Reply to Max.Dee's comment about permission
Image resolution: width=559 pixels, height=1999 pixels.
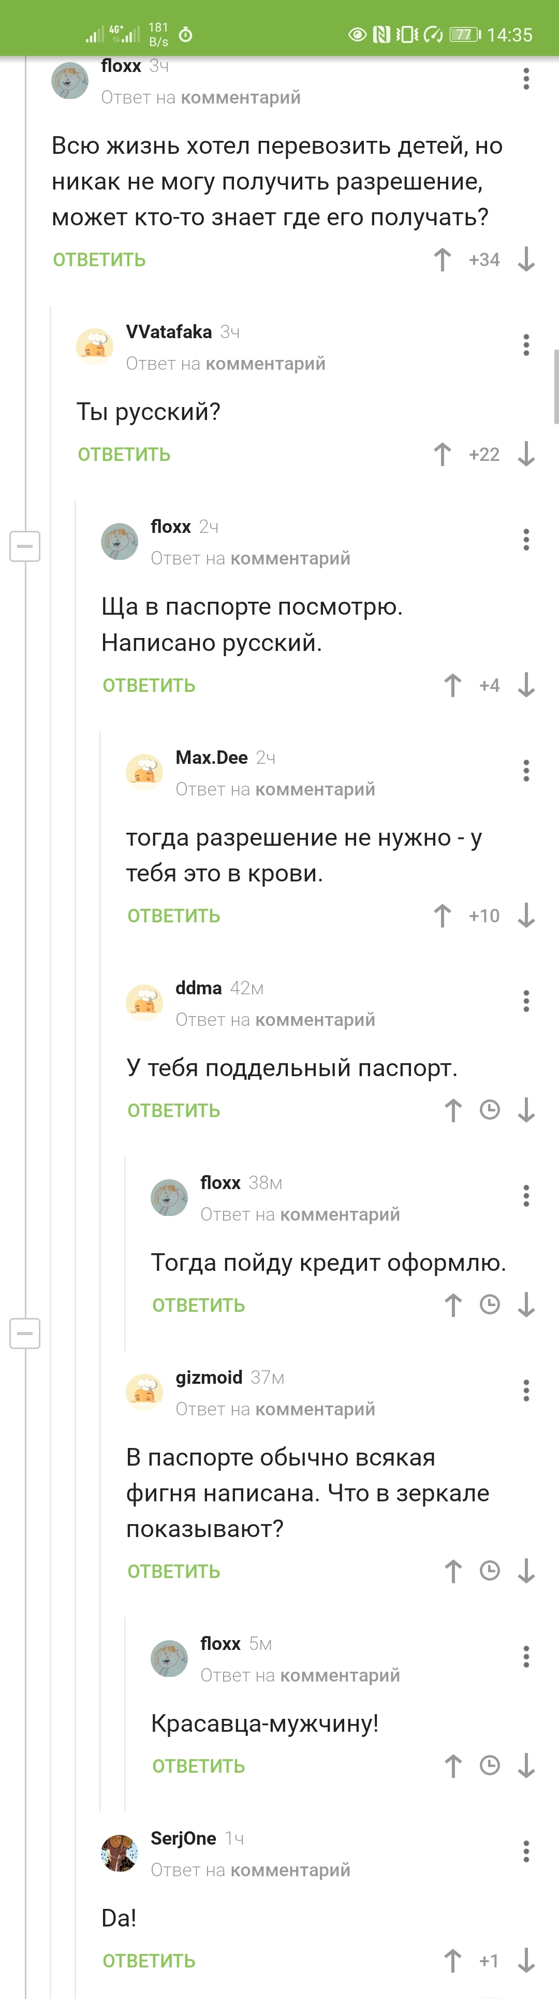coord(174,917)
